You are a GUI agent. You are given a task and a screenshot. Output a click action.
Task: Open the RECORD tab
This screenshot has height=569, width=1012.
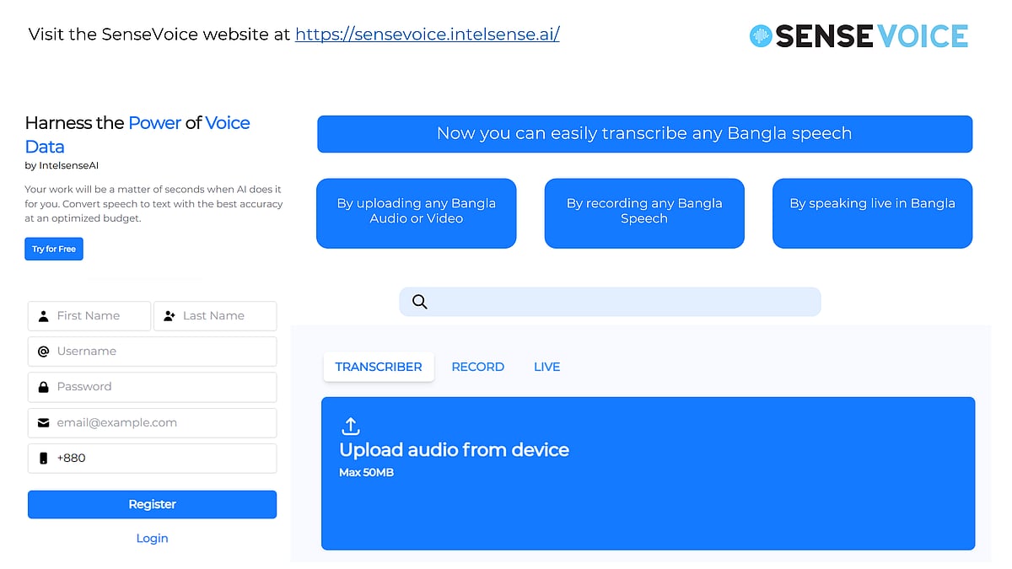(x=477, y=367)
